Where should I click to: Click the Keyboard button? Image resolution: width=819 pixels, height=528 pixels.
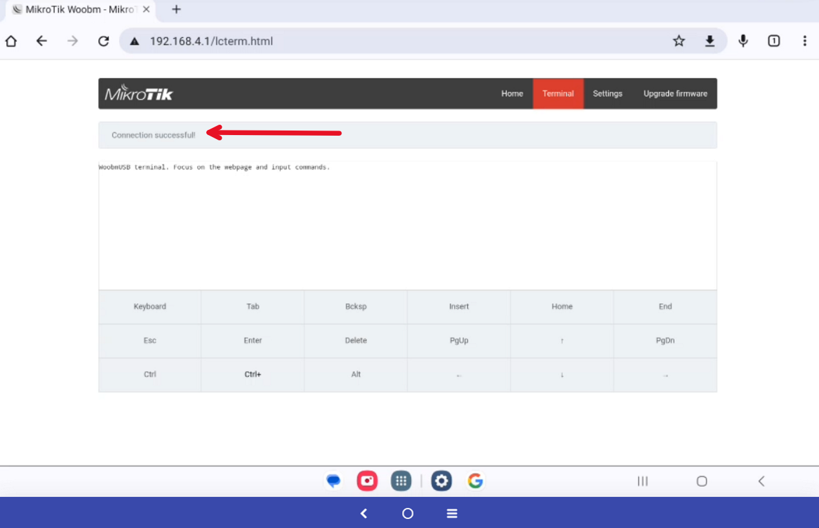(x=150, y=307)
